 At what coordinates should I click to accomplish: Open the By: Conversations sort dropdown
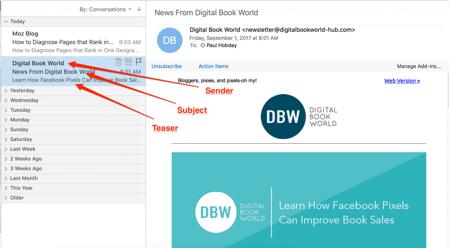coord(105,10)
